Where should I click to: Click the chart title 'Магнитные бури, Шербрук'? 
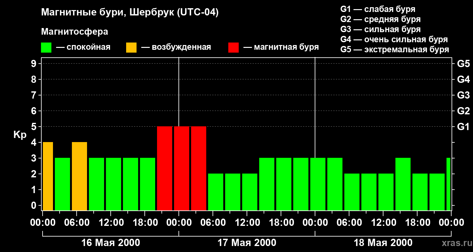130,13
